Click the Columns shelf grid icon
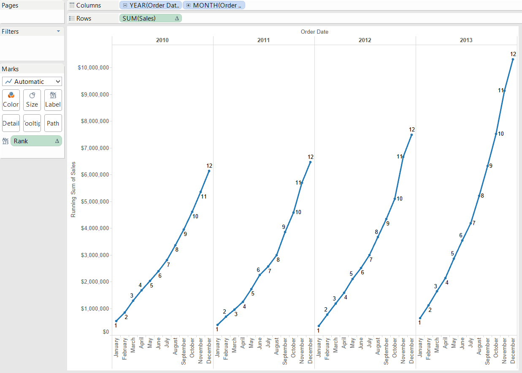522x373 pixels. click(72, 5)
